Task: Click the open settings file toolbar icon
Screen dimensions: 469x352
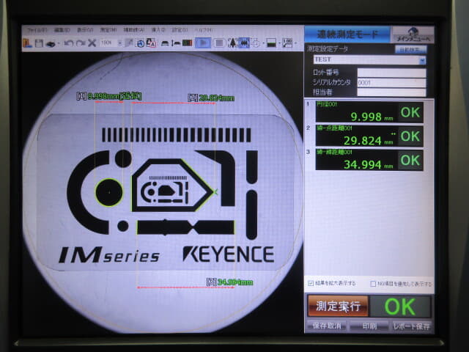Action: click(28, 43)
